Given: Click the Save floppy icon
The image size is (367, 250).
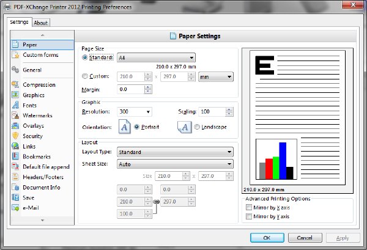Looking at the screenshot, I should pyautogui.click(x=15, y=197).
